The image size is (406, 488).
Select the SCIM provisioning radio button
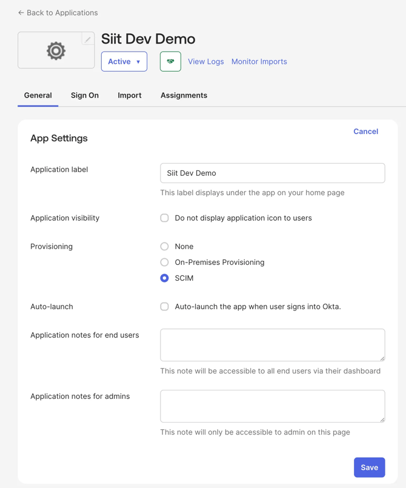[x=165, y=278]
